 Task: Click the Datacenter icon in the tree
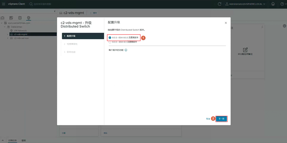(8, 27)
